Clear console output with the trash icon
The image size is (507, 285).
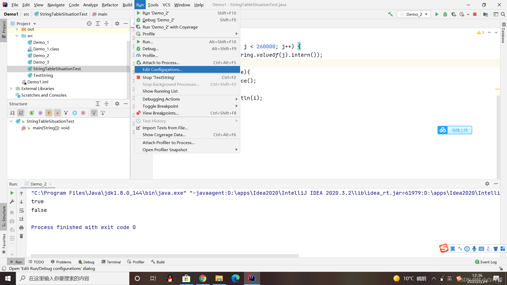tap(22, 236)
